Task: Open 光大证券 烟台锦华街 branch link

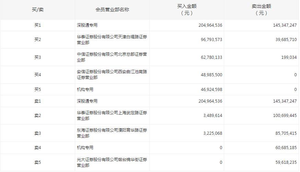Action: pos(112,162)
